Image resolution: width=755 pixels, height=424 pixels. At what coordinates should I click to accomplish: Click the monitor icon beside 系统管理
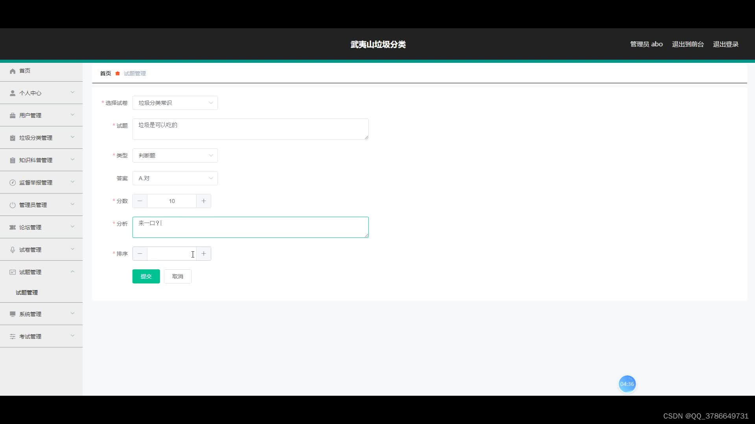(13, 314)
